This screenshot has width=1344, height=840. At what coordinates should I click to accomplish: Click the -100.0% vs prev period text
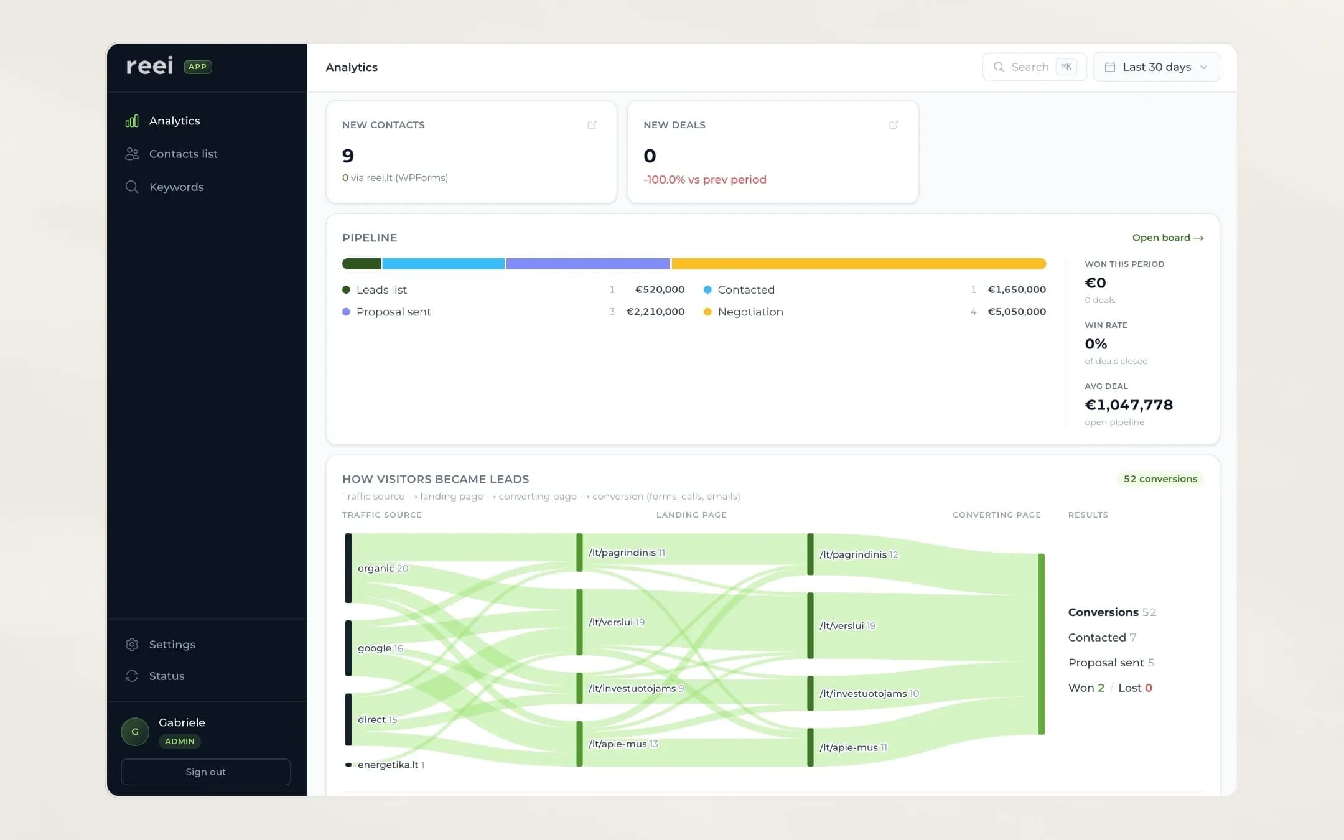(x=705, y=180)
